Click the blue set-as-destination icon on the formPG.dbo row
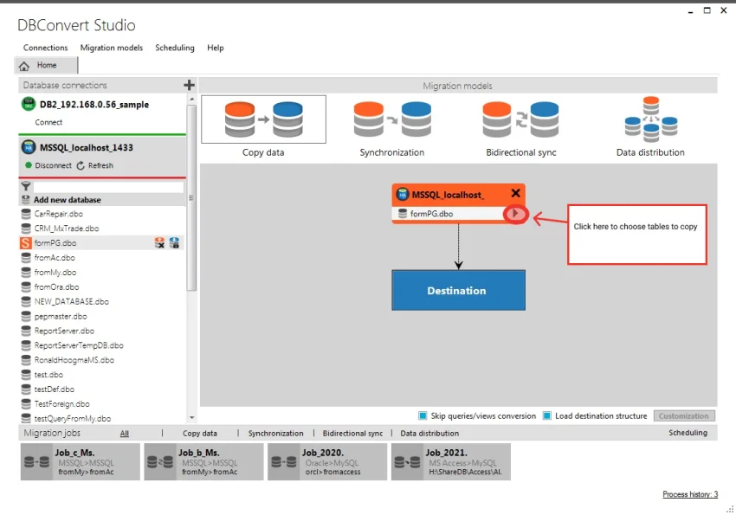736x515 pixels. coord(174,243)
